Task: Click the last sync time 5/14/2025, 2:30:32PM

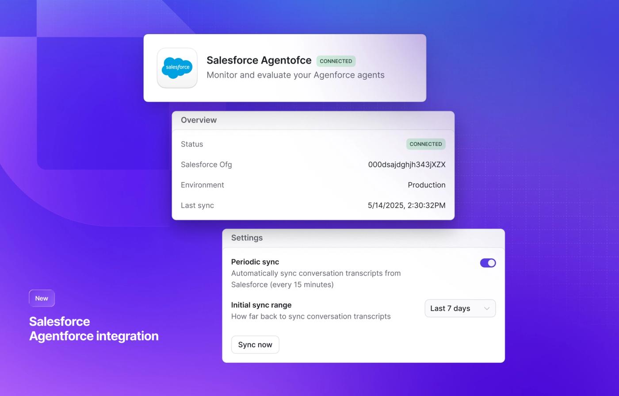Action: click(407, 205)
